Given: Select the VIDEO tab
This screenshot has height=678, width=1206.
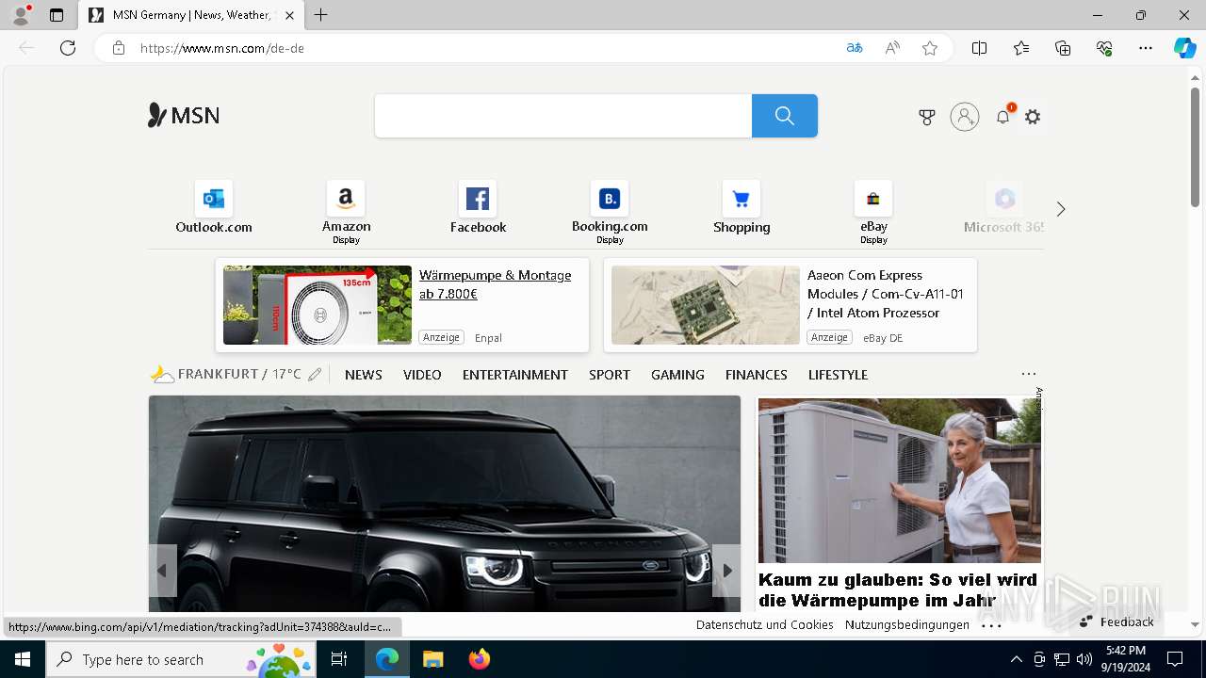Looking at the screenshot, I should 422,375.
